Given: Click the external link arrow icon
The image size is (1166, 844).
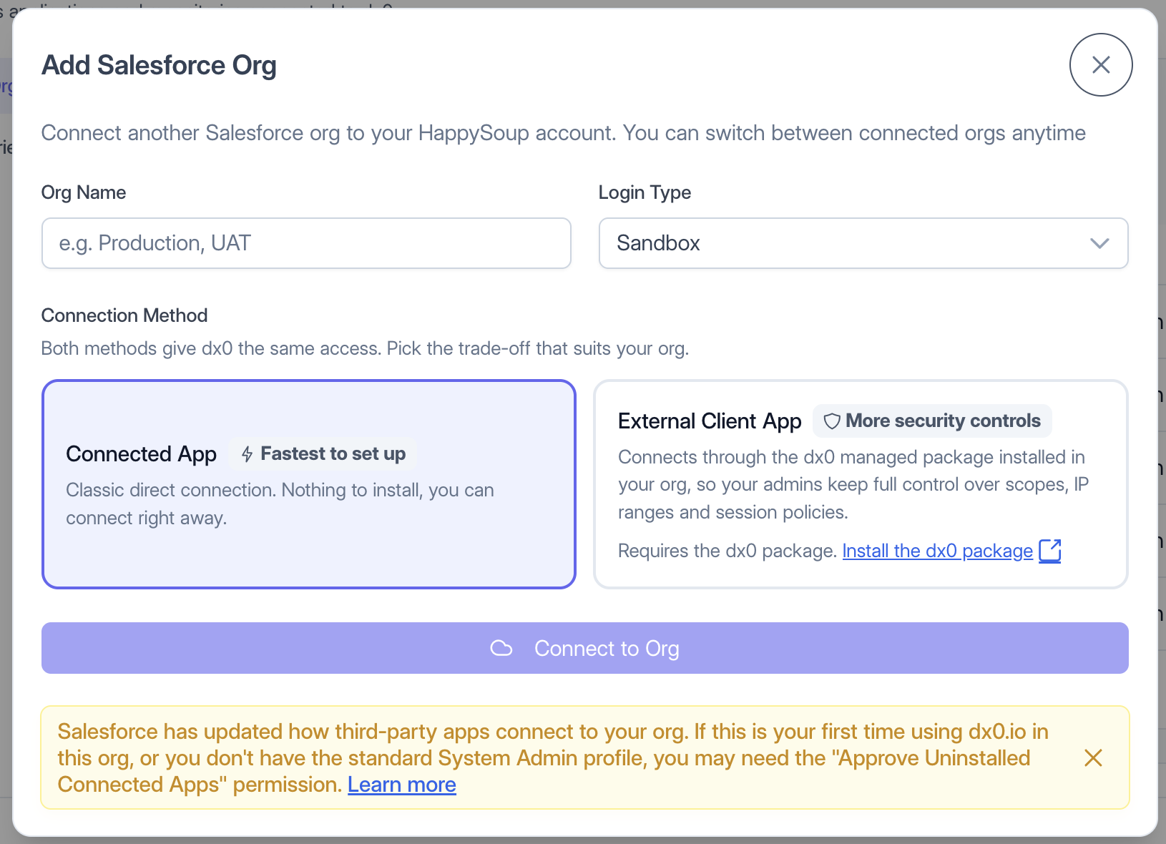Looking at the screenshot, I should (x=1050, y=551).
